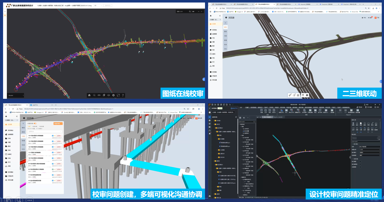Click the layers icon in drawing viewer toolbar

coord(109,95)
